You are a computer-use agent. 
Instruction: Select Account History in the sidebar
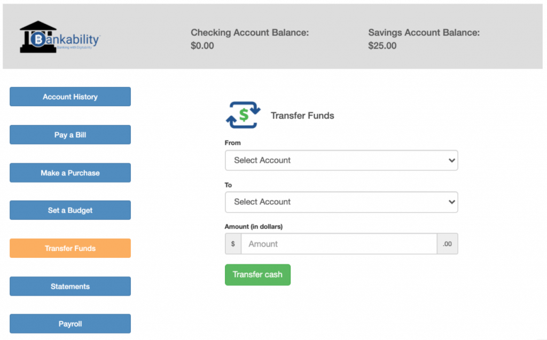point(70,97)
